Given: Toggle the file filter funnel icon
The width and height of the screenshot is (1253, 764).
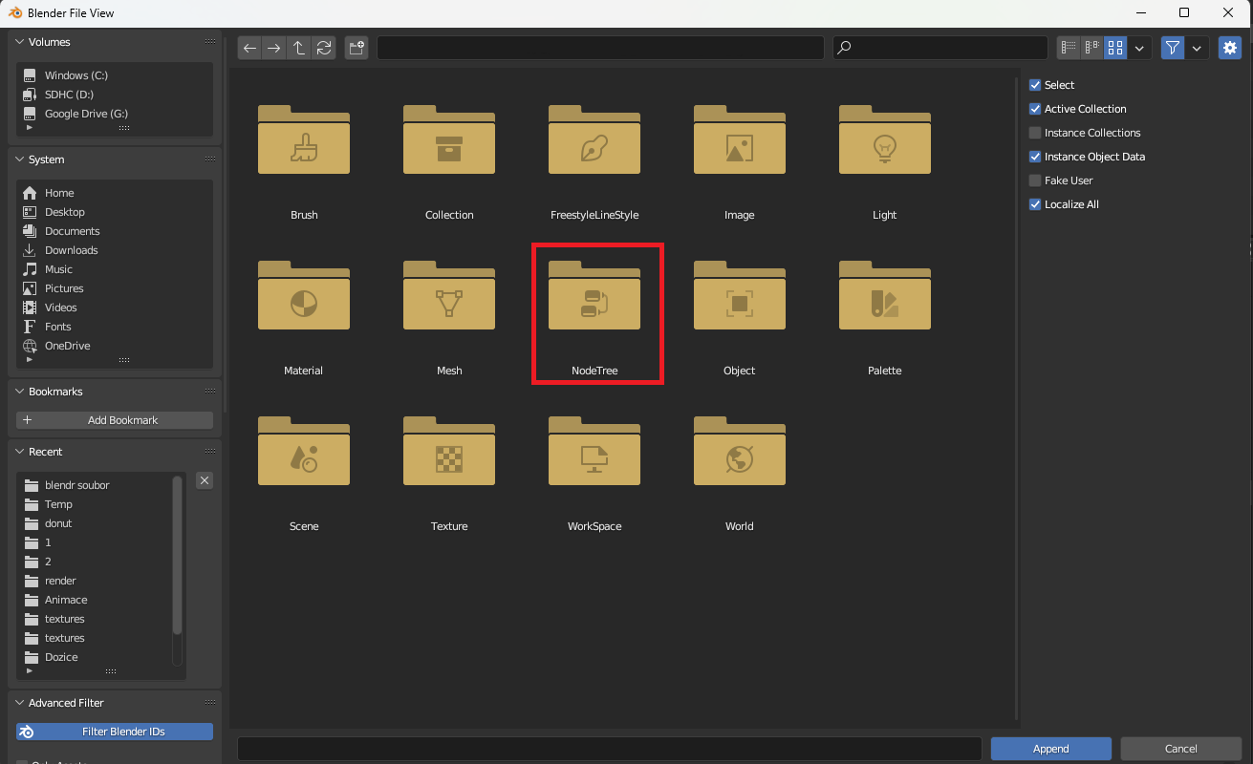Looking at the screenshot, I should [1173, 48].
